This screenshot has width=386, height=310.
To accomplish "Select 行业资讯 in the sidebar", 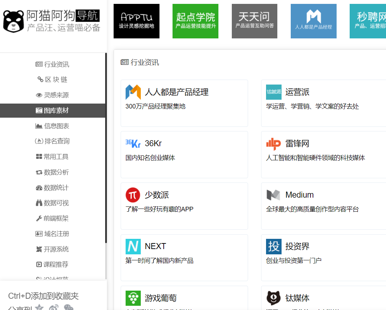I will [x=53, y=64].
